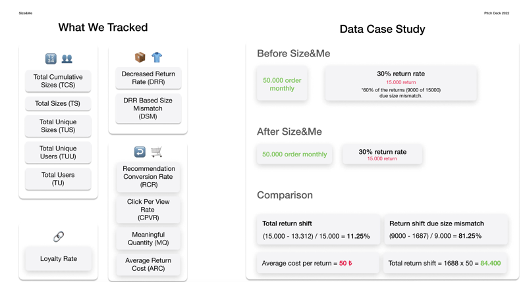Screen dimensions: 527x282
Task: Select the Total Sizes (TS) card
Action: click(x=58, y=104)
